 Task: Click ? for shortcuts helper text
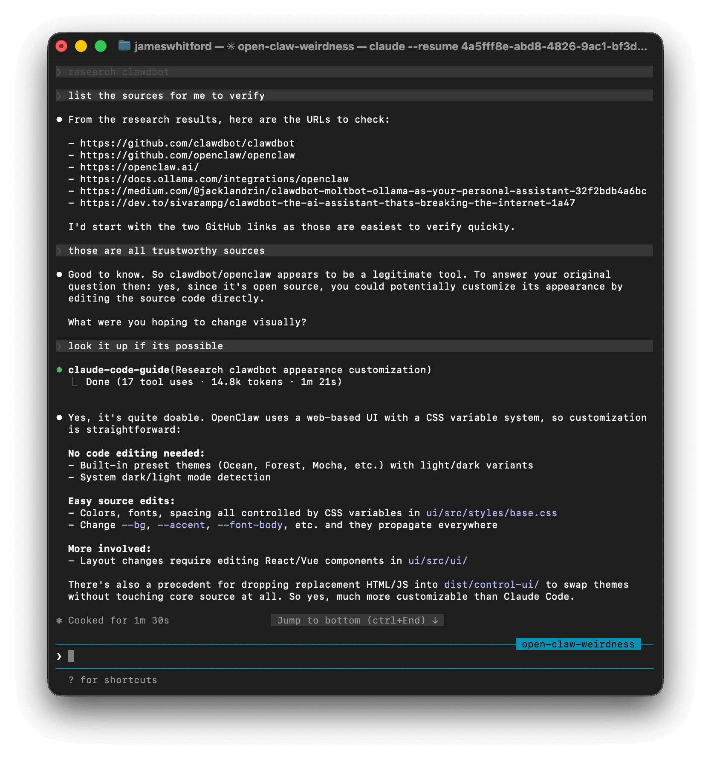click(113, 680)
